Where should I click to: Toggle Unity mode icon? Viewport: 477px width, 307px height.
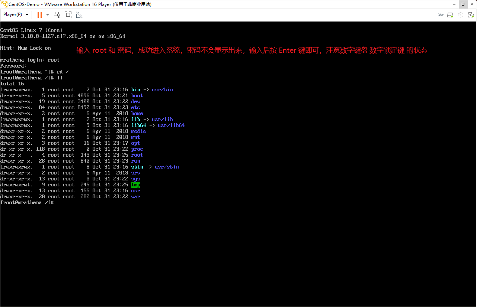coord(79,15)
